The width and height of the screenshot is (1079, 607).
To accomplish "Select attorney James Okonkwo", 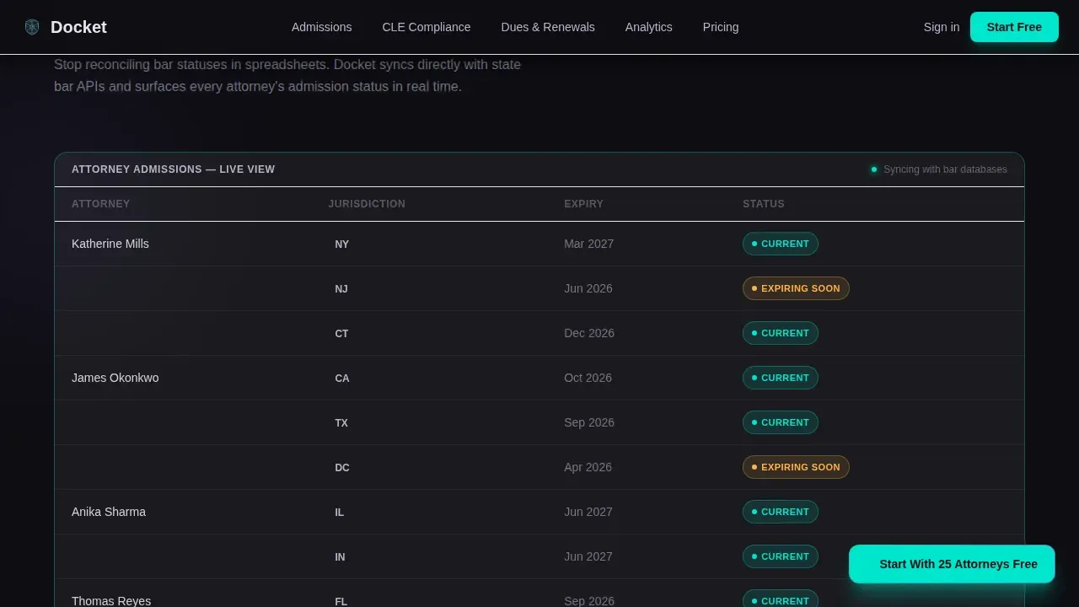I will tap(115, 378).
